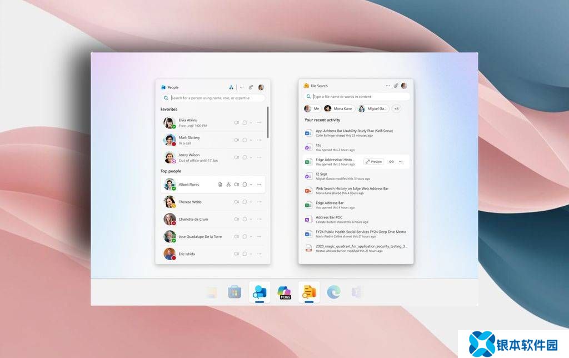Open the Address Bar POC notebook
Image resolution: width=569 pixels, height=358 pixels.
[x=356, y=219]
